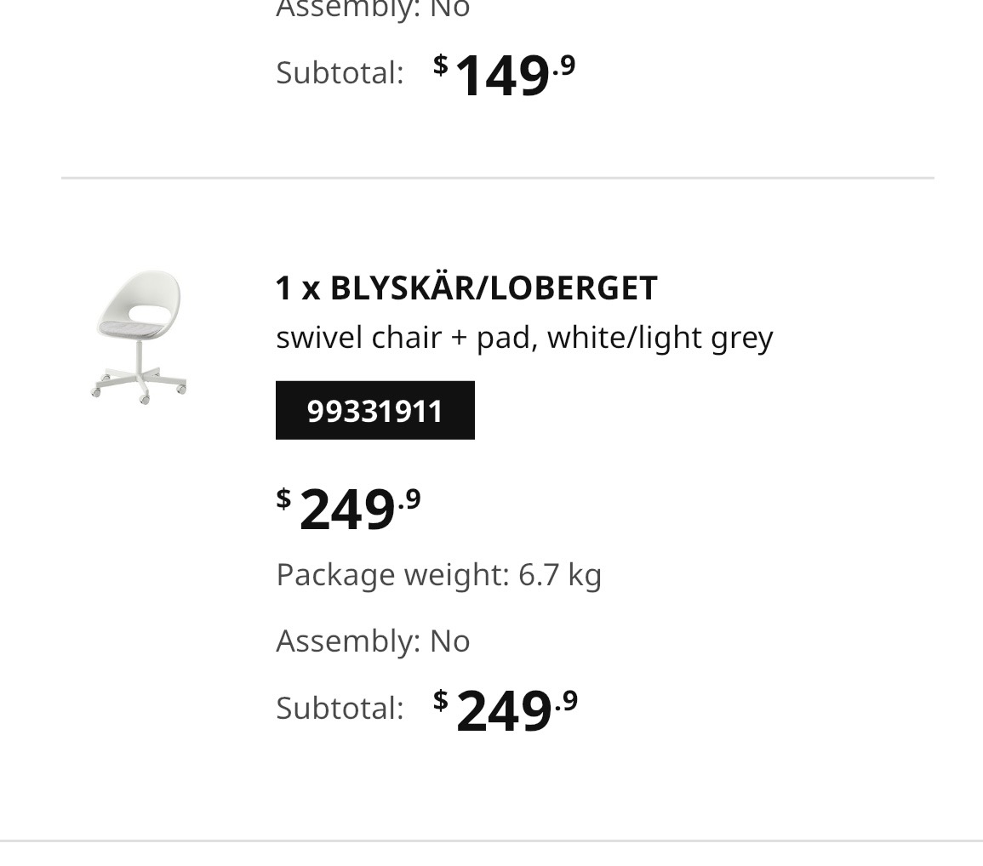
Task: Open the BLYSKÄR/LOBERGET product name link
Action: tap(494, 288)
